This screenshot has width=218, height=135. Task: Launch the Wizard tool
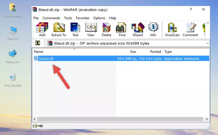(x=138, y=29)
